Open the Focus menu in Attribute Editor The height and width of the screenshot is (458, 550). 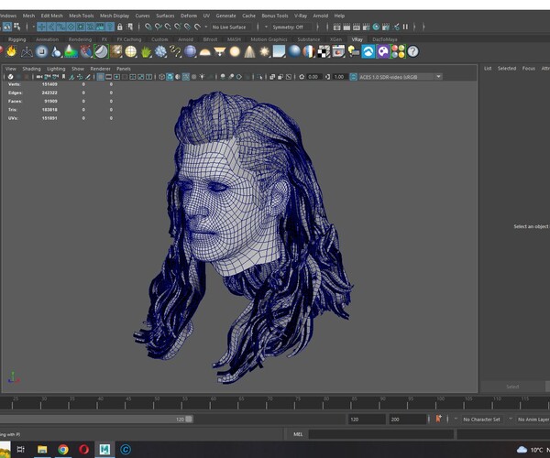point(529,69)
